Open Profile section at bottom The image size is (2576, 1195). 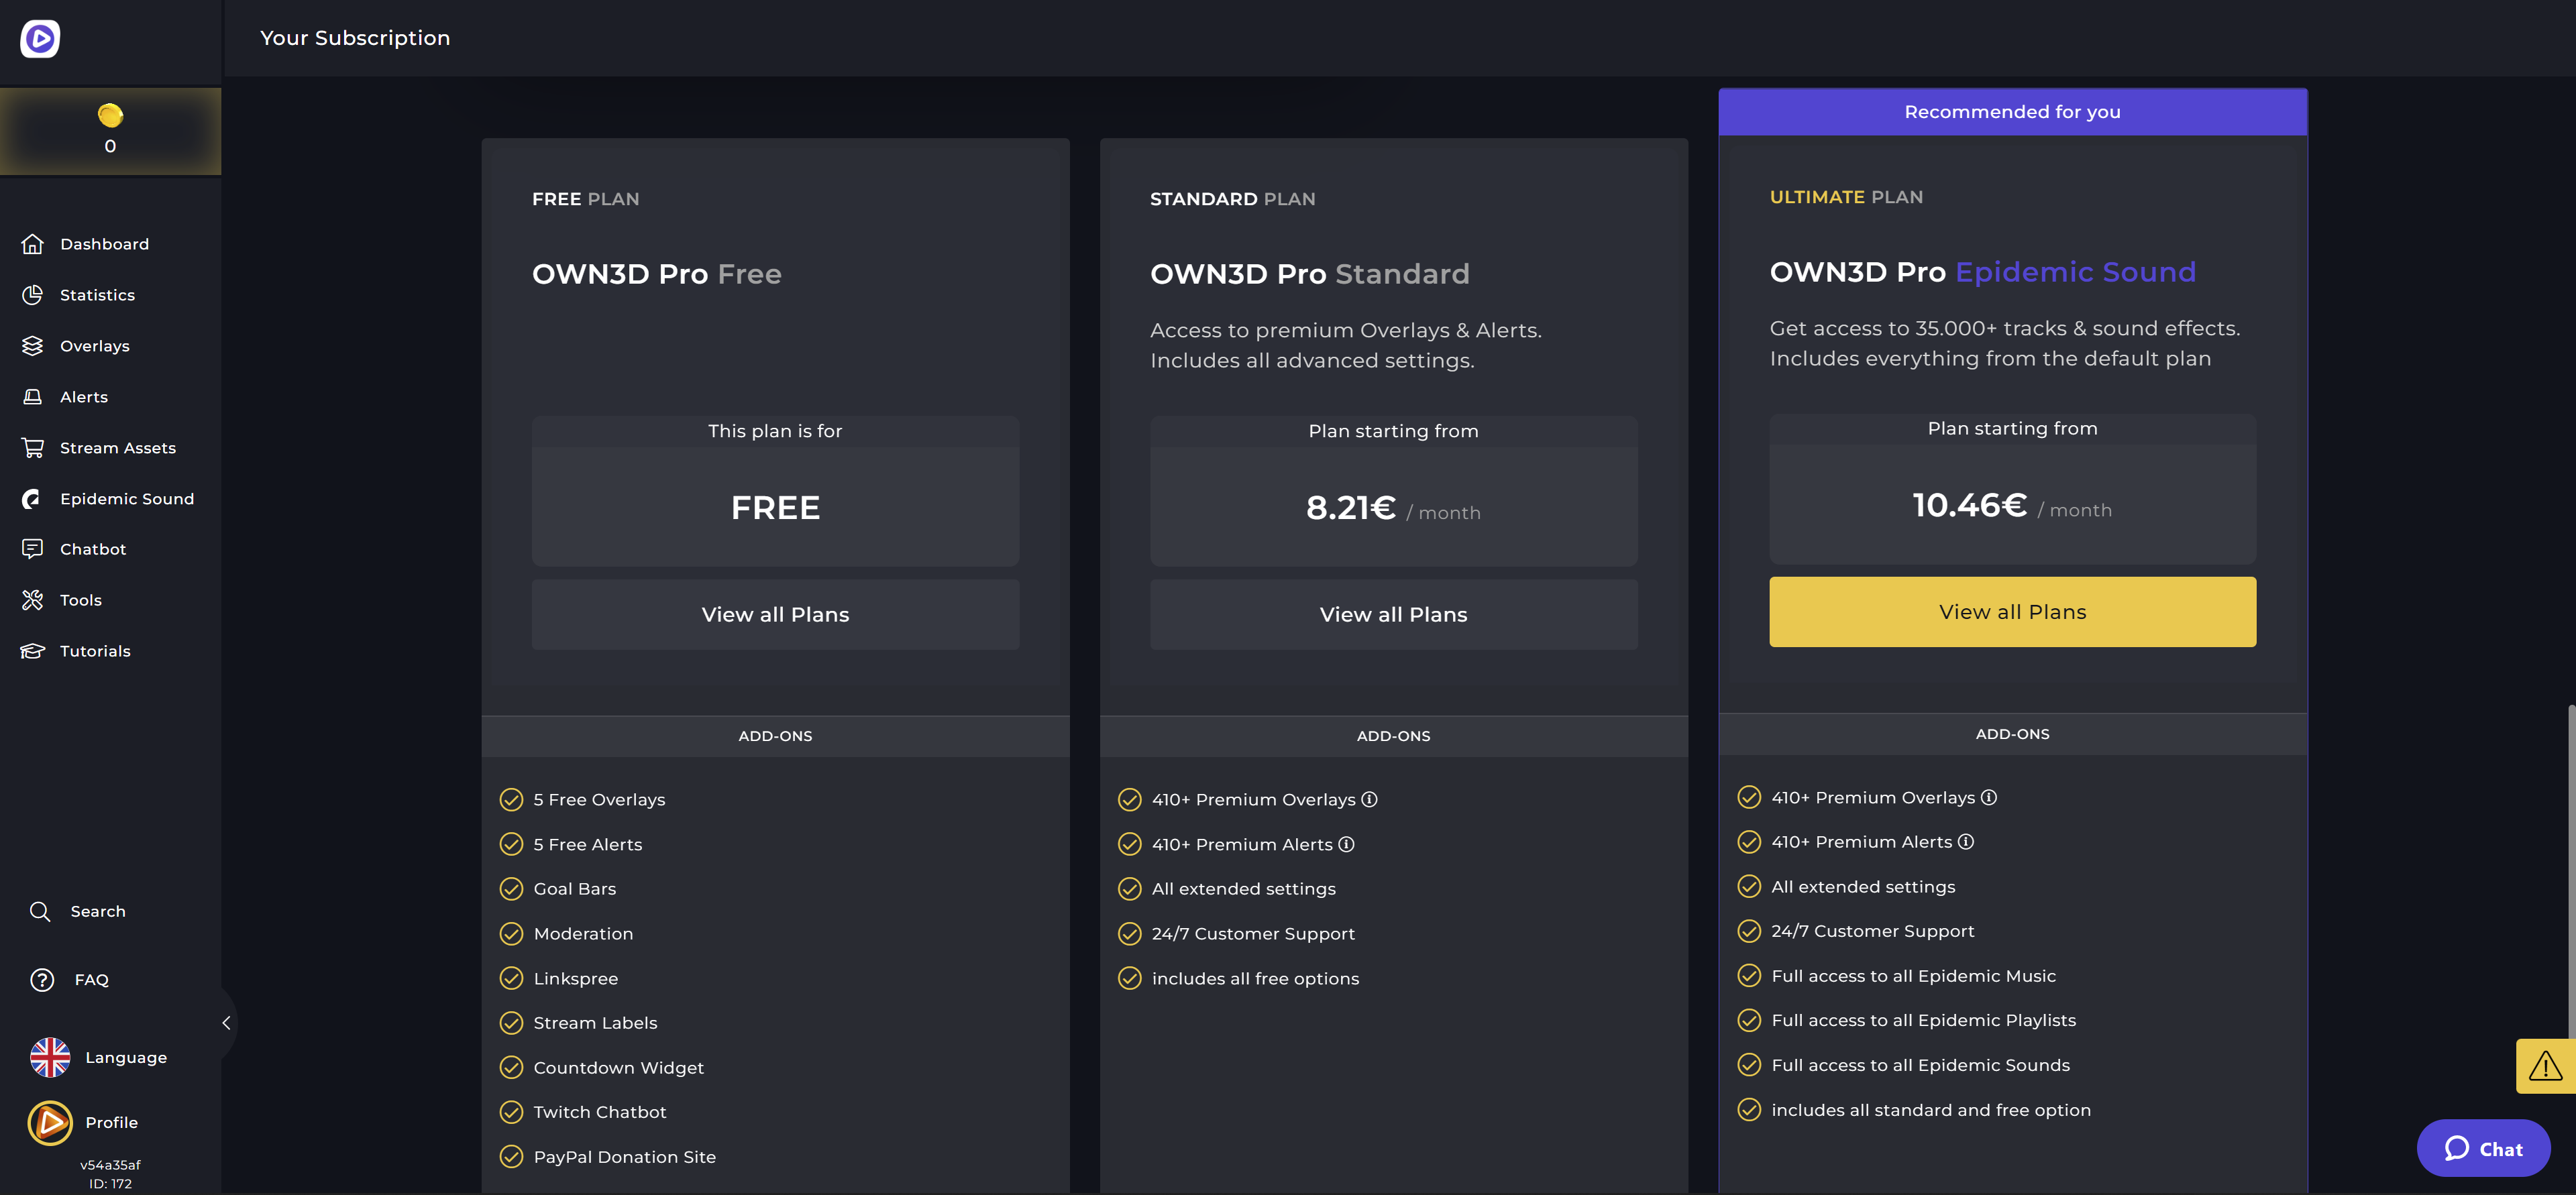click(110, 1123)
